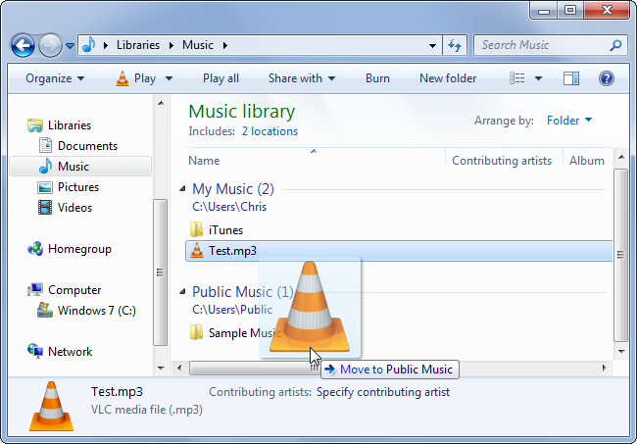
Task: Refresh the Music folder view
Action: (455, 45)
